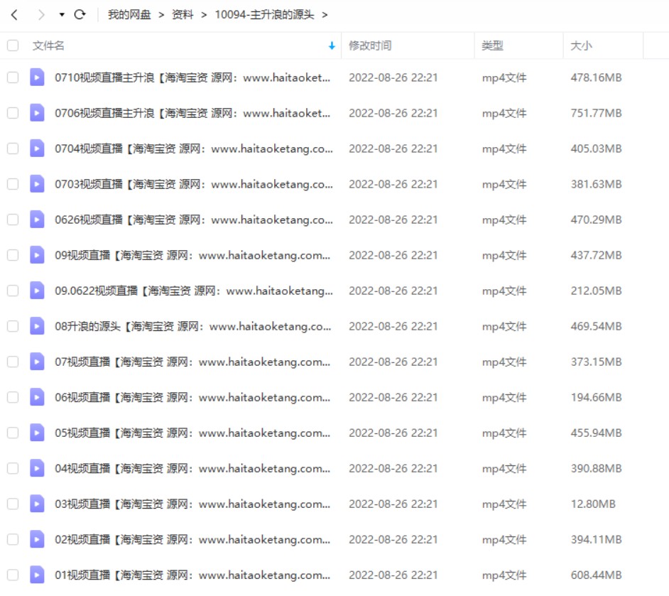Toggle the select-all checkbox in header
Image resolution: width=669 pixels, height=596 pixels.
(13, 45)
